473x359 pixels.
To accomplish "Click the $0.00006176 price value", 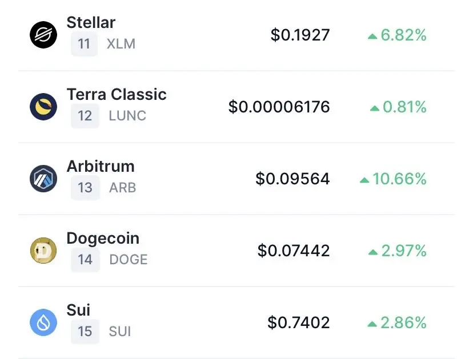I will (279, 107).
